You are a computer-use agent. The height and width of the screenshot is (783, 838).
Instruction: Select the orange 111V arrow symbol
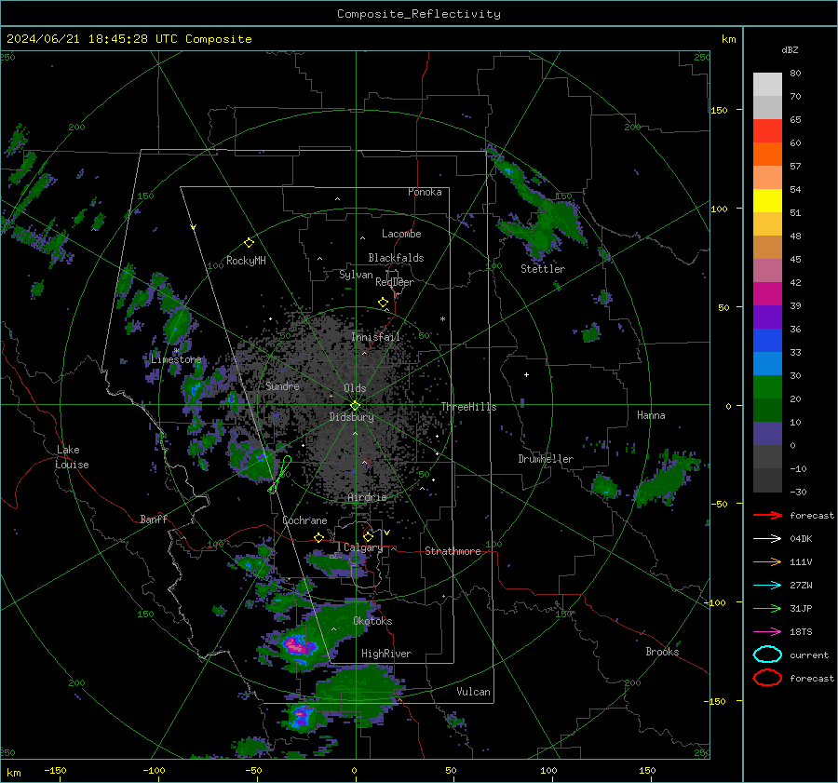(x=767, y=561)
